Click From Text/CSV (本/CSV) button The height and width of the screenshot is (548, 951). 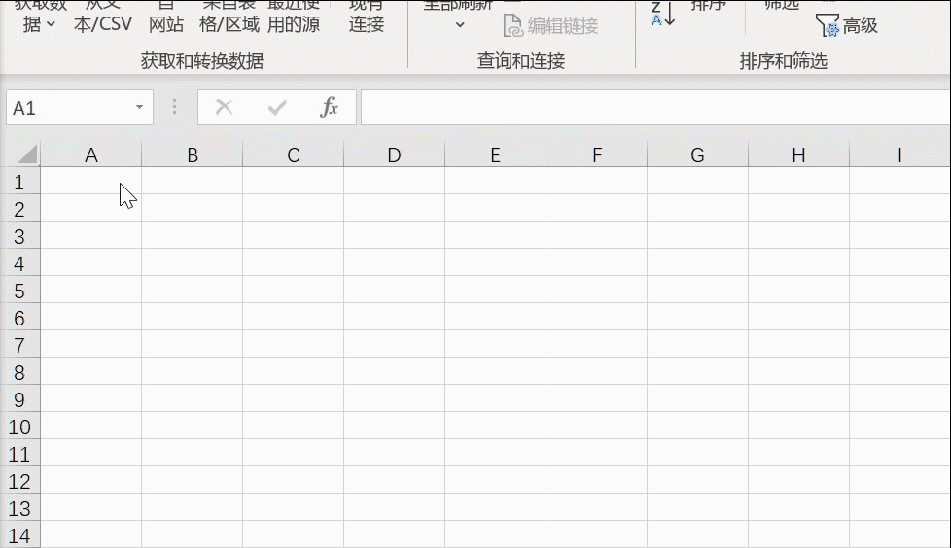pos(102,17)
